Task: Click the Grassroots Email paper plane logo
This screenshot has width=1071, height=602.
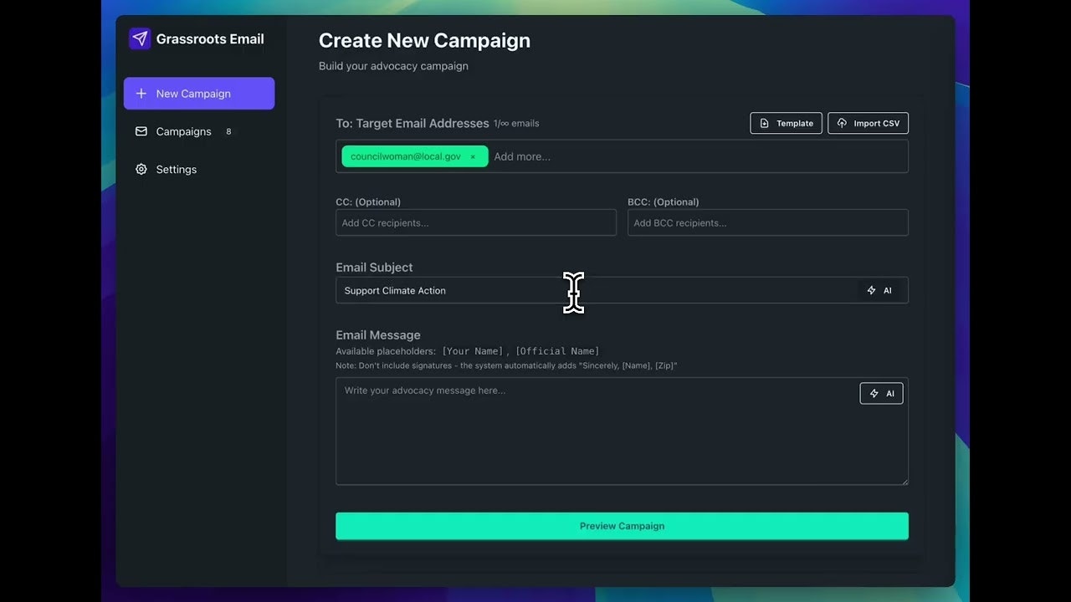Action: click(140, 38)
